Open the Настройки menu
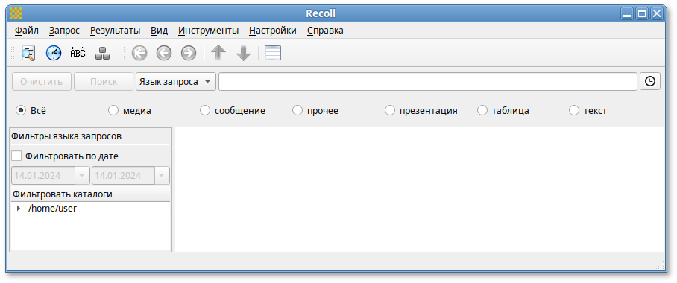 273,31
